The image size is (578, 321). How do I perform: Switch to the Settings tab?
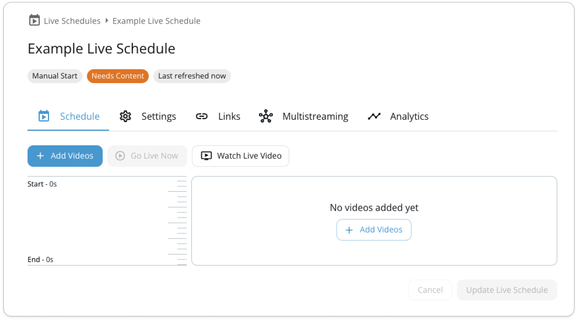click(x=148, y=116)
